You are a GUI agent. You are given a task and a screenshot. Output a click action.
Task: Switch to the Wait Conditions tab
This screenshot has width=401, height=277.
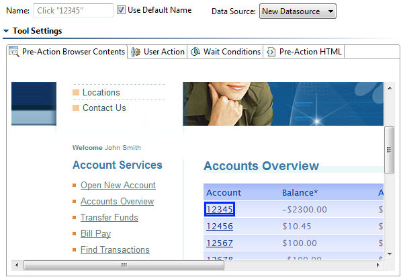click(x=225, y=52)
